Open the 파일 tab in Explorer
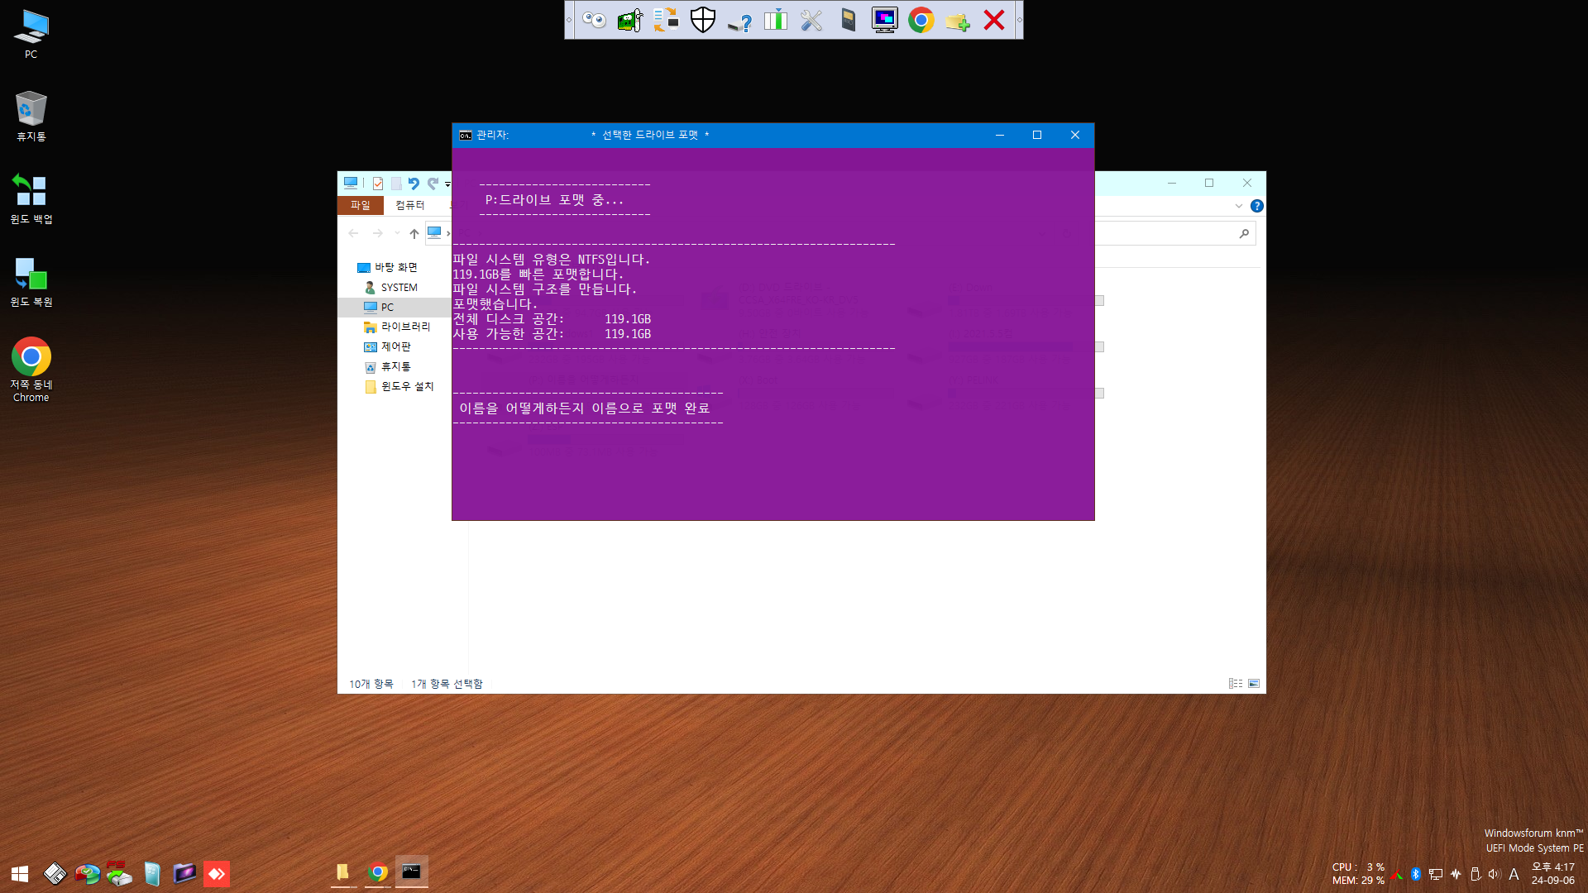Image resolution: width=1588 pixels, height=893 pixels. coord(361,205)
